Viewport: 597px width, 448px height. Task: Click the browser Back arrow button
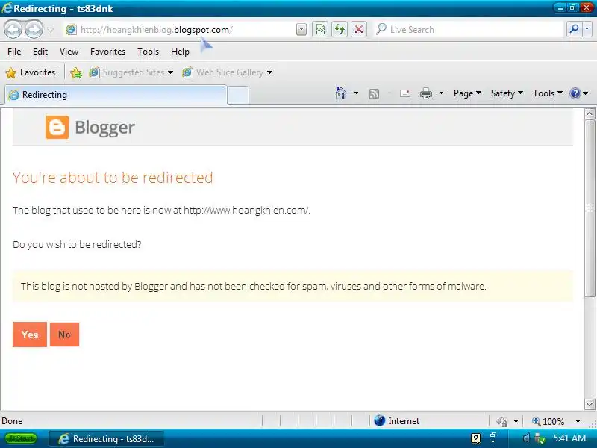point(13,29)
